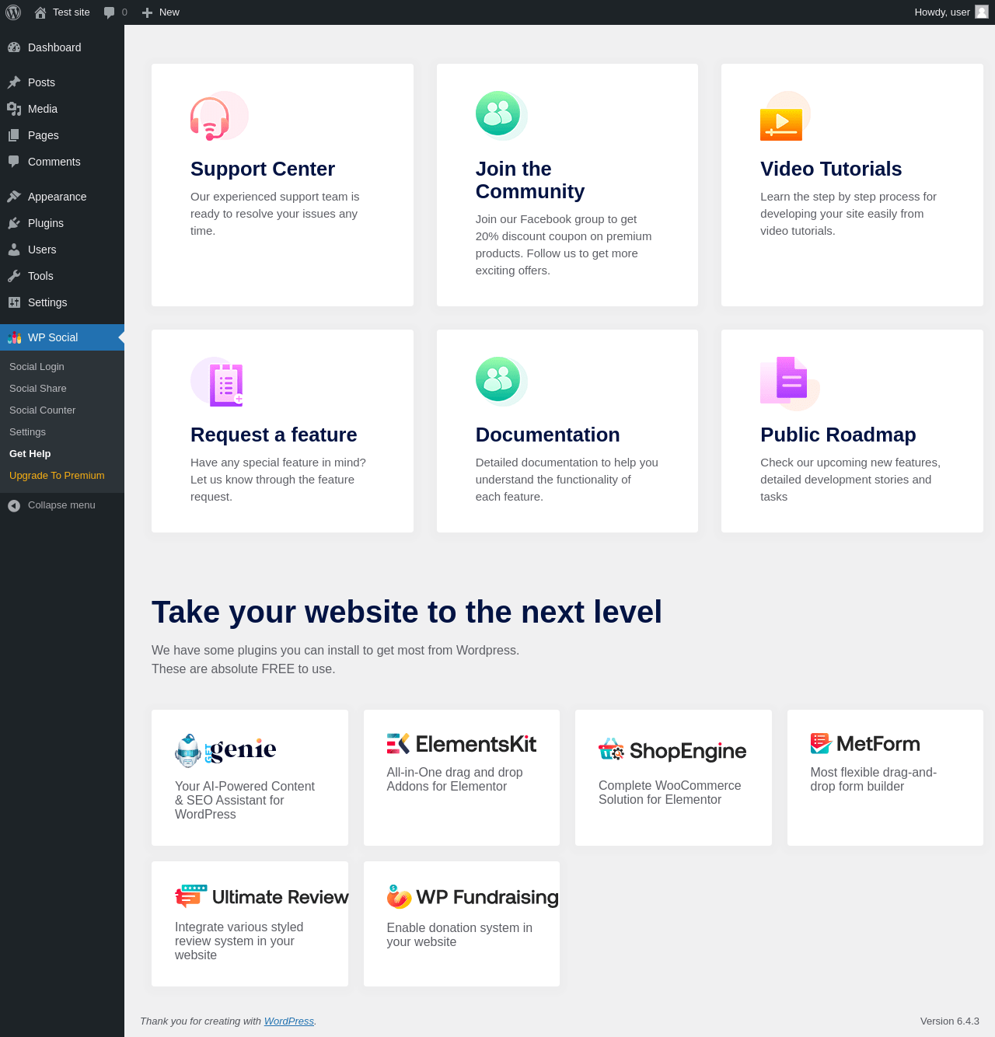Click the GetGenie description text
This screenshot has width=995, height=1037.
[245, 801]
